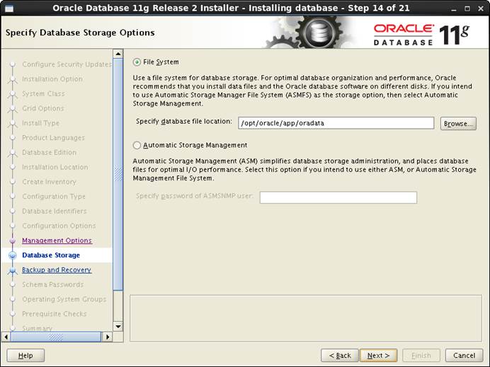Image resolution: width=490 pixels, height=367 pixels.
Task: Click sidebar horizontal scroll left arrow
Action: 6,337
